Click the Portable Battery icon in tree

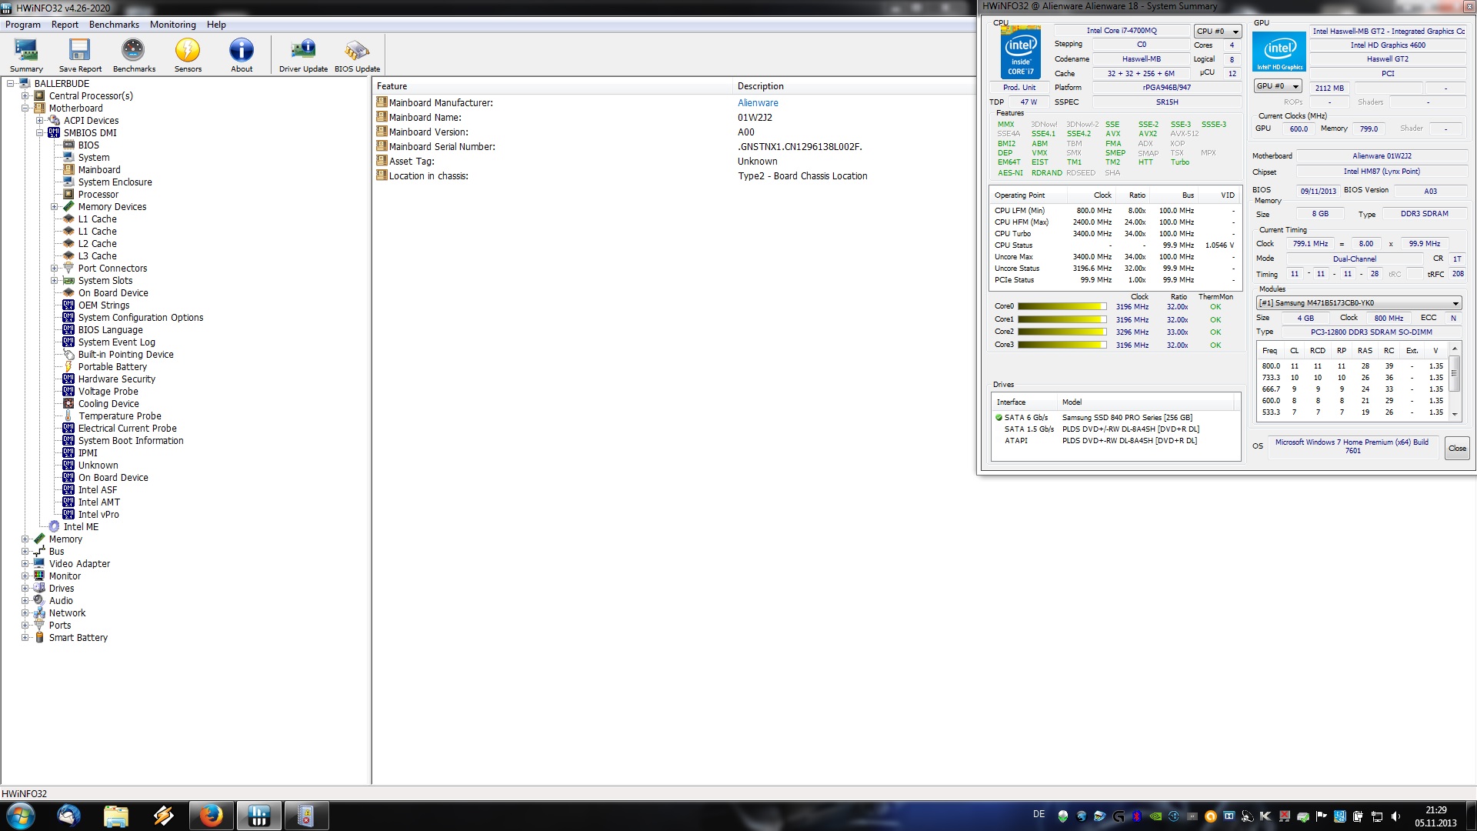(x=68, y=367)
